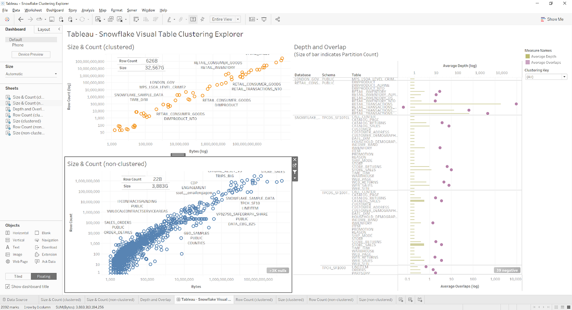This screenshot has height=310, width=572.
Task: Click the Device Preview button
Action: point(31,54)
